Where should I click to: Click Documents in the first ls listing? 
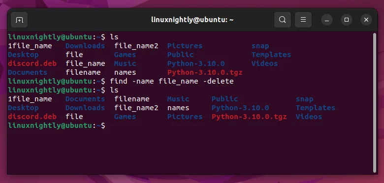click(x=28, y=72)
